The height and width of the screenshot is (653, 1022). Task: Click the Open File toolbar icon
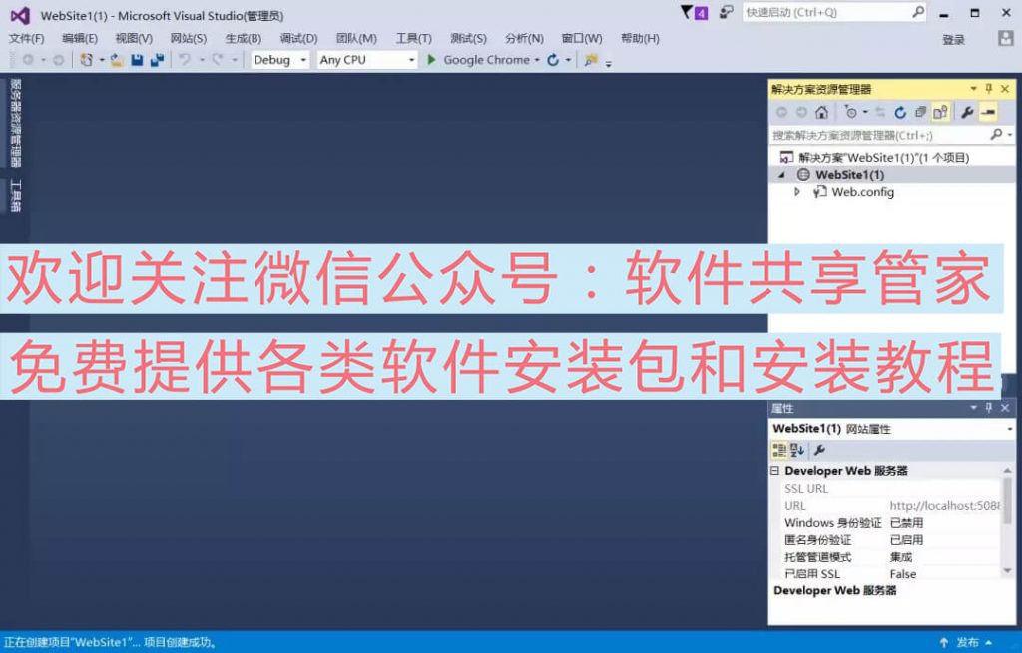117,60
